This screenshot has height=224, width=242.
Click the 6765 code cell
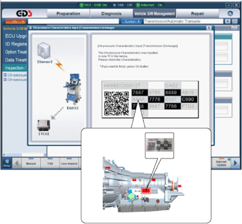pyautogui.click(x=156, y=92)
